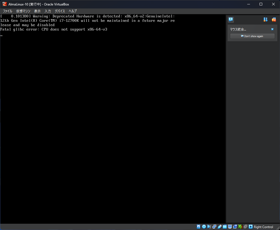Open the ファイル menu
The width and height of the screenshot is (280, 230).
point(7,11)
